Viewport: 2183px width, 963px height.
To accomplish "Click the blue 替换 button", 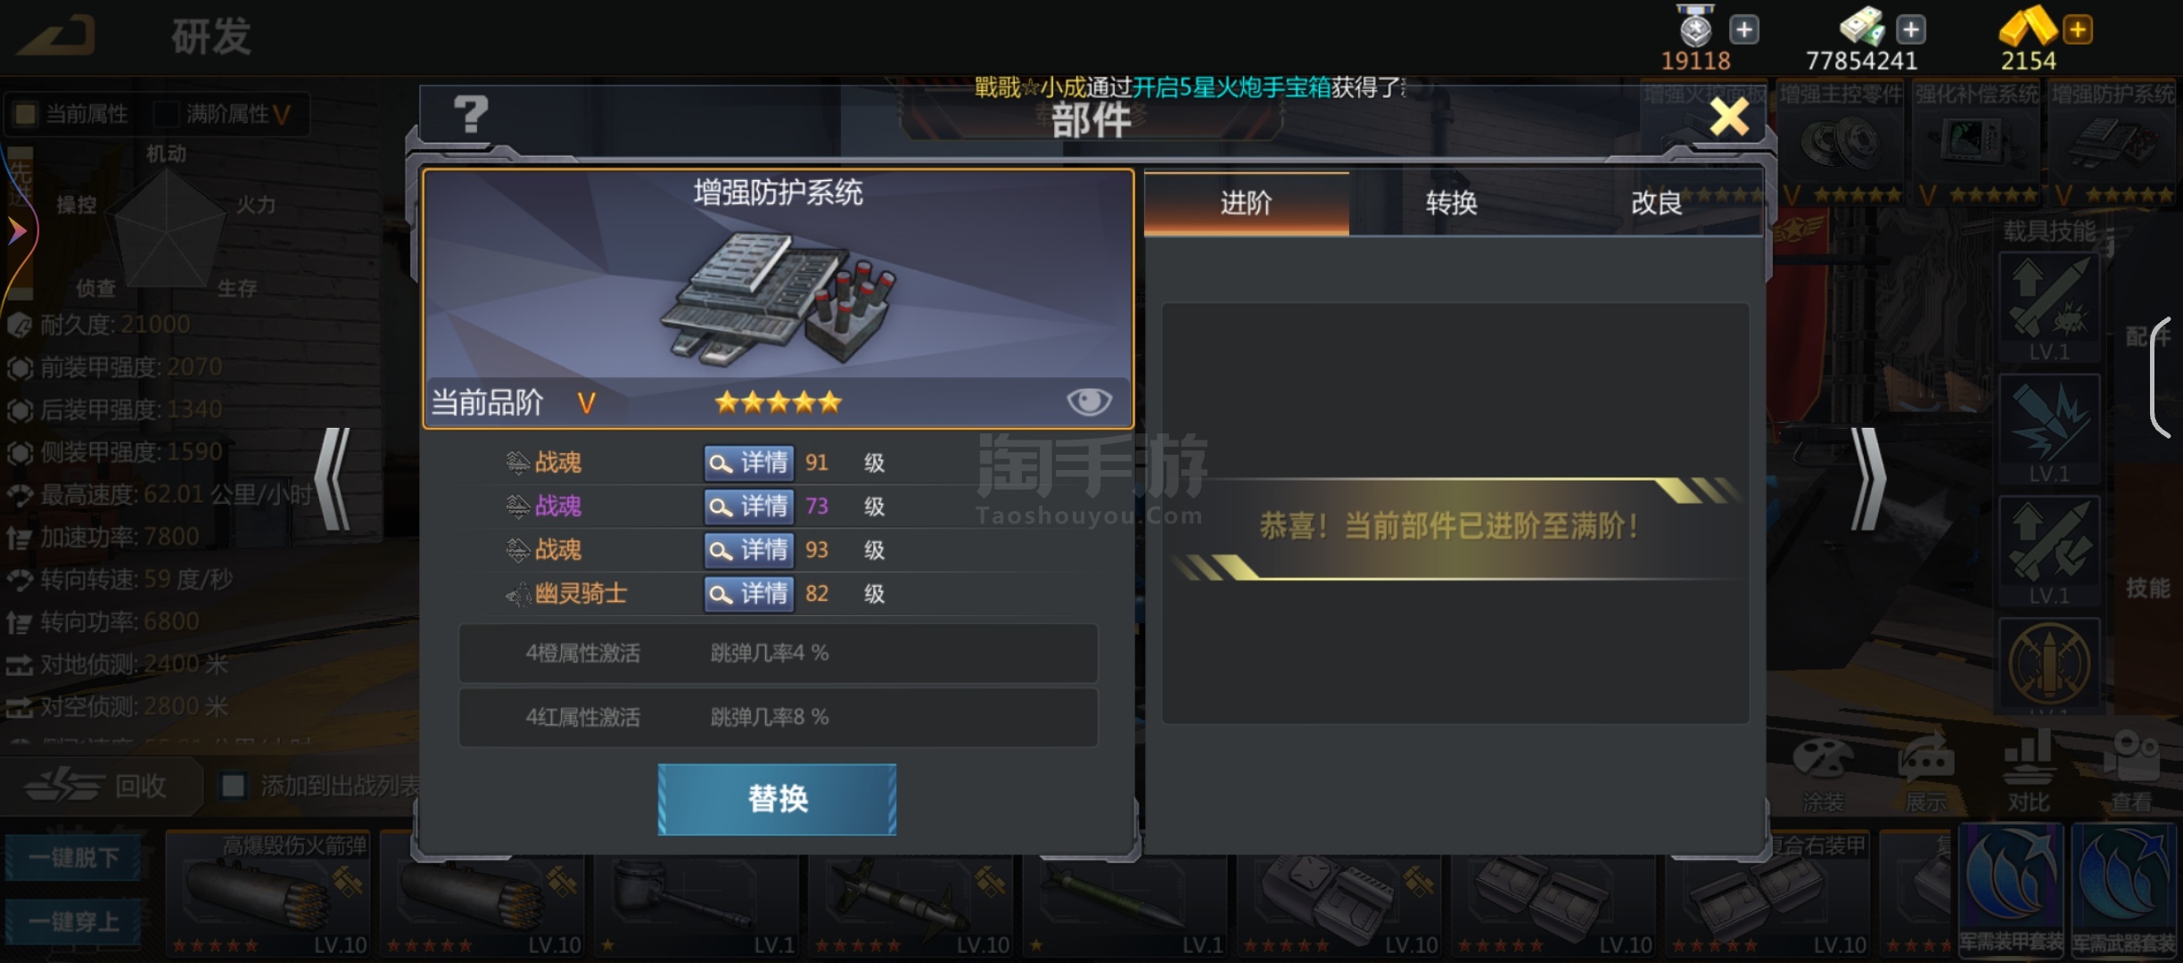I will pos(778,799).
